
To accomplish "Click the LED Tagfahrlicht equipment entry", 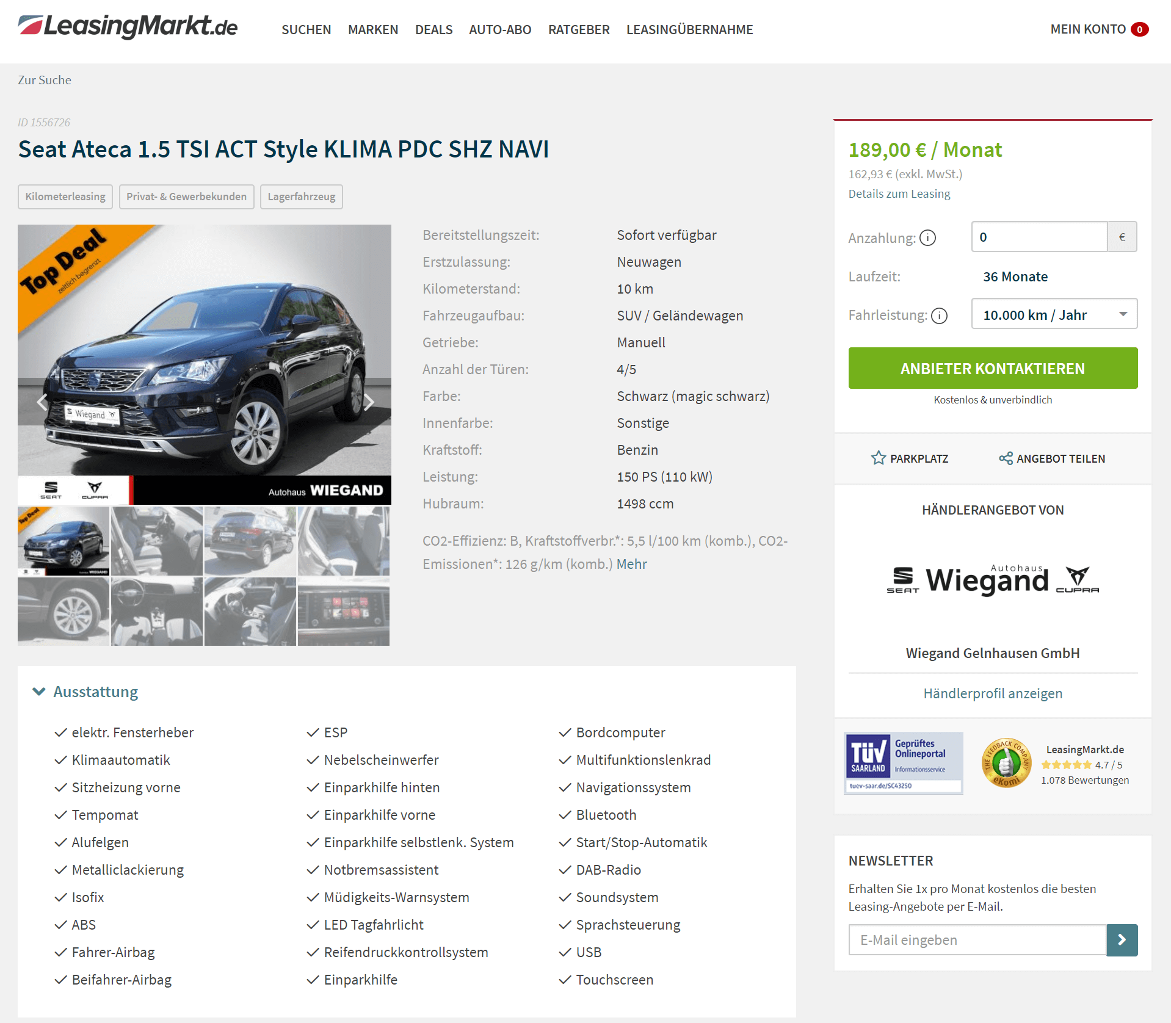I will [374, 925].
